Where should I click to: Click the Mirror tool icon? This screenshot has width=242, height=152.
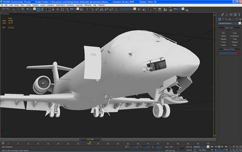pos(139,10)
